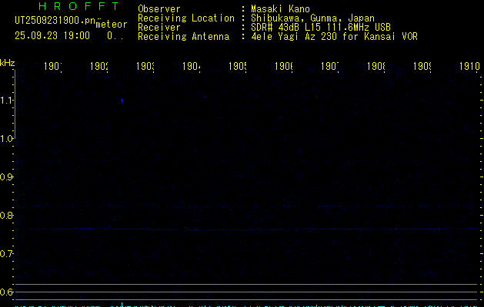This screenshot has height=307, width=484.
Task: Click the date and time 25.09.23 19:00
Action: 52,35
